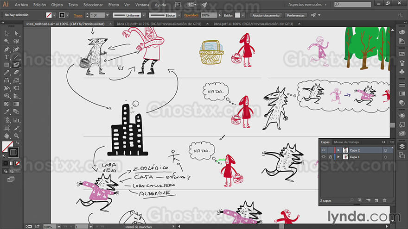Select the Blend tool
The height and width of the screenshot is (229, 408).
pos(16,112)
